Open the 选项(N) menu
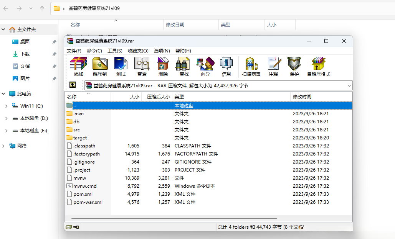 [162, 51]
